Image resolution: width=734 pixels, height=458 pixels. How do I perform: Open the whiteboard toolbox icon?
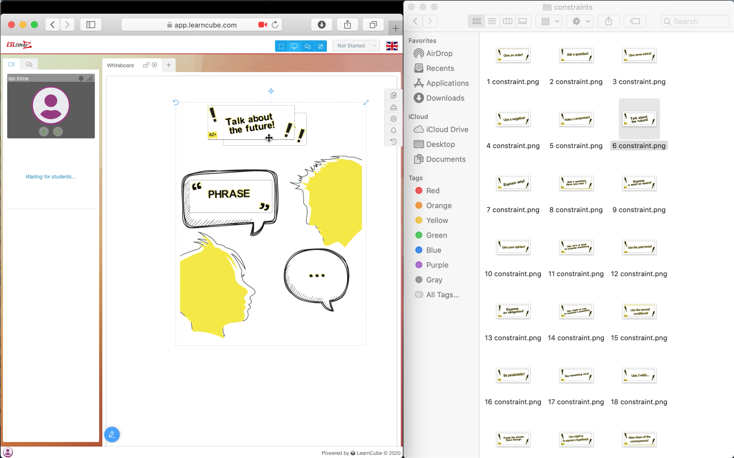[394, 107]
